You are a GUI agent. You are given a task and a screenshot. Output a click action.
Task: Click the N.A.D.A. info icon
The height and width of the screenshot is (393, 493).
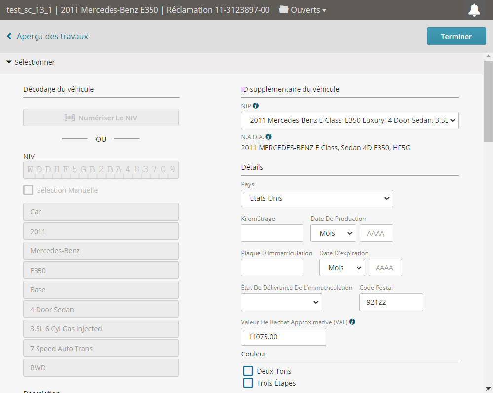click(269, 137)
